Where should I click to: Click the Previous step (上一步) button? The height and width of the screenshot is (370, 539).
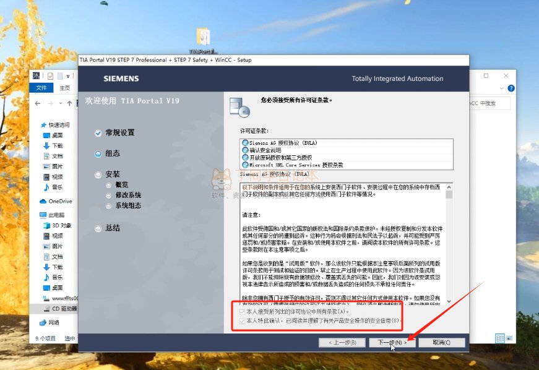coord(342,343)
